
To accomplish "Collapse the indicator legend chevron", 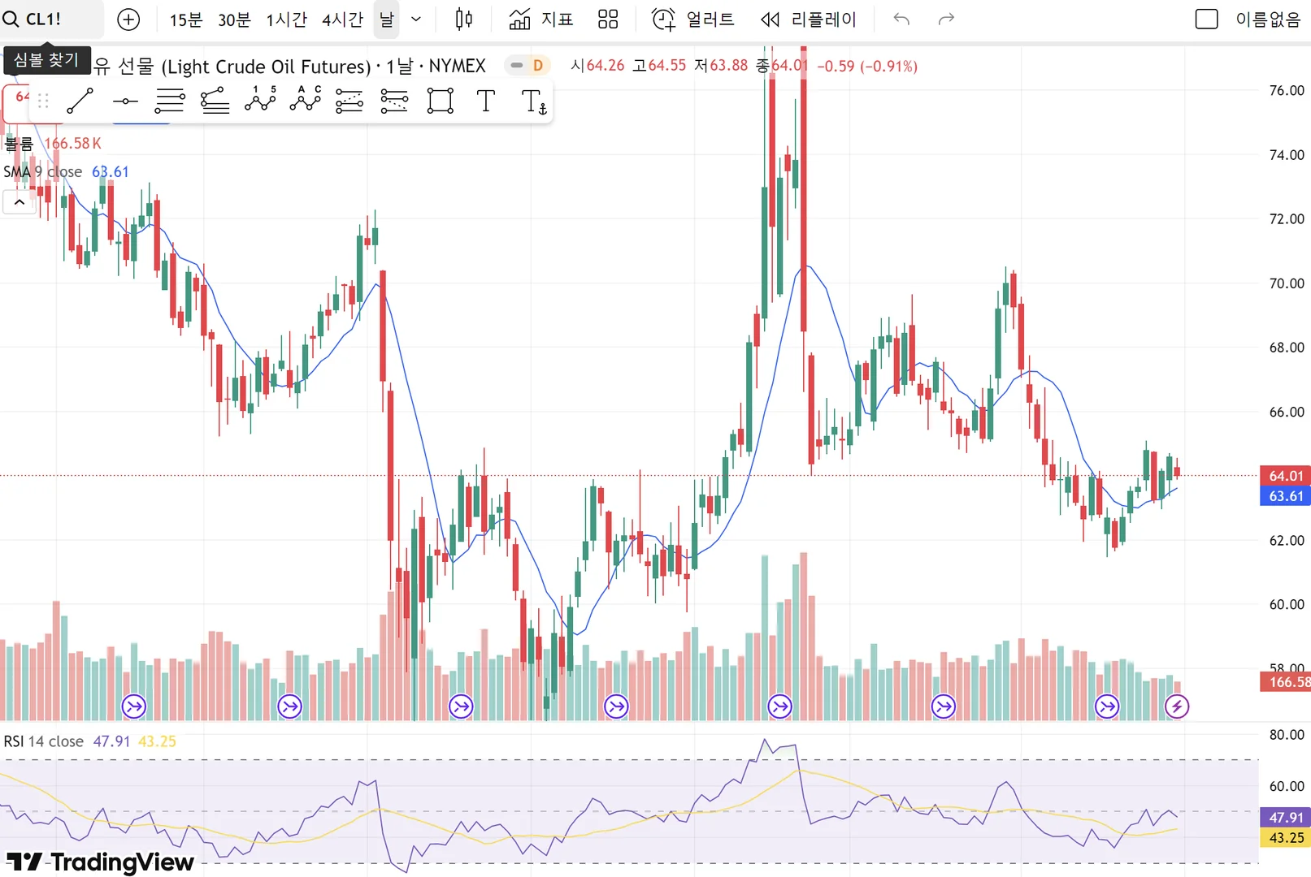I will [x=20, y=202].
